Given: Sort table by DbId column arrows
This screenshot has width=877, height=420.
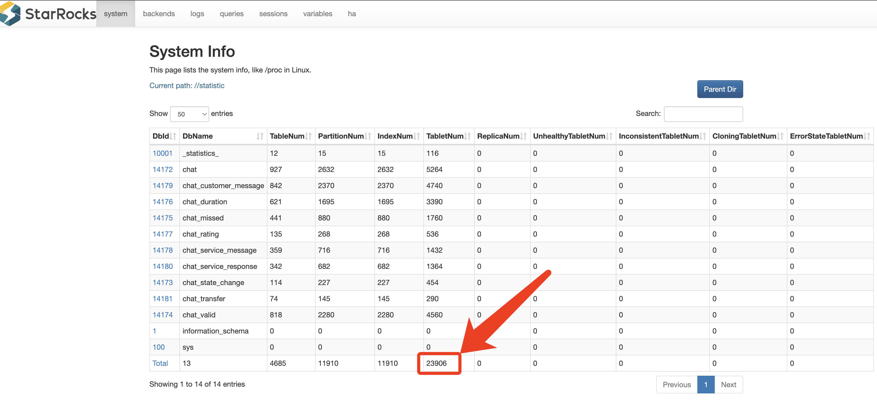Looking at the screenshot, I should coord(173,136).
